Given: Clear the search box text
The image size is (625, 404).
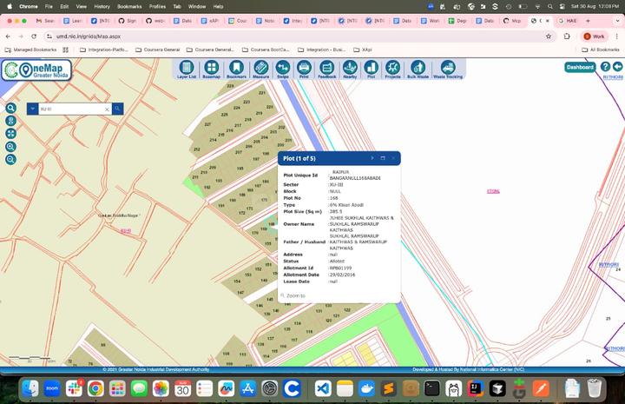Looking at the screenshot, I should click(107, 109).
